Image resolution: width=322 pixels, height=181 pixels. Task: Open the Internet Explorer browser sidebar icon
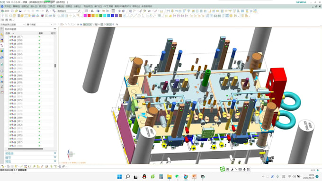[x=2, y=57]
